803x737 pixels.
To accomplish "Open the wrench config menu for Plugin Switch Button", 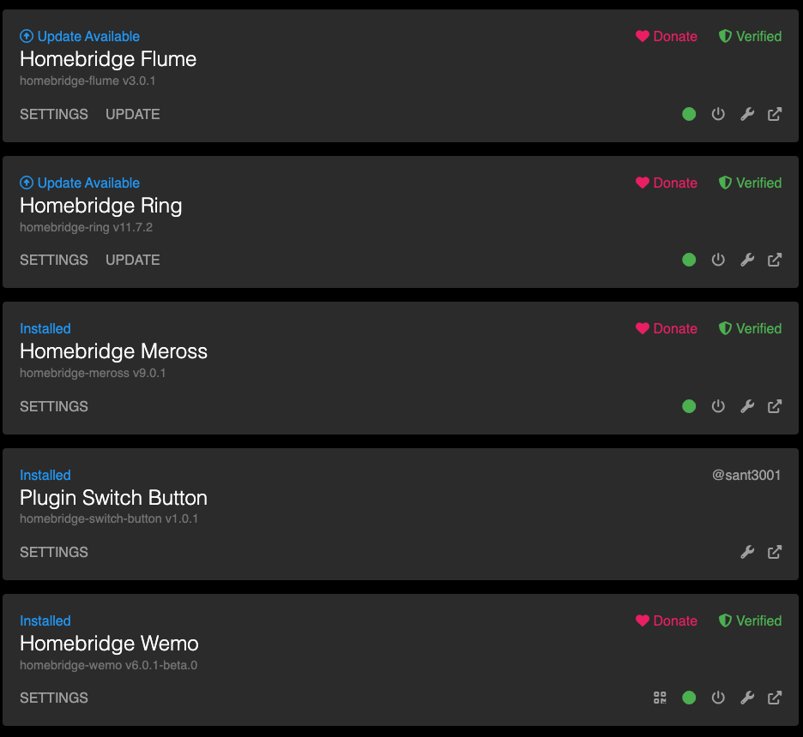I will click(x=747, y=552).
